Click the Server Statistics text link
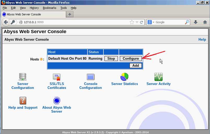The width and height of the screenshot is (210, 134). coord(125,84)
